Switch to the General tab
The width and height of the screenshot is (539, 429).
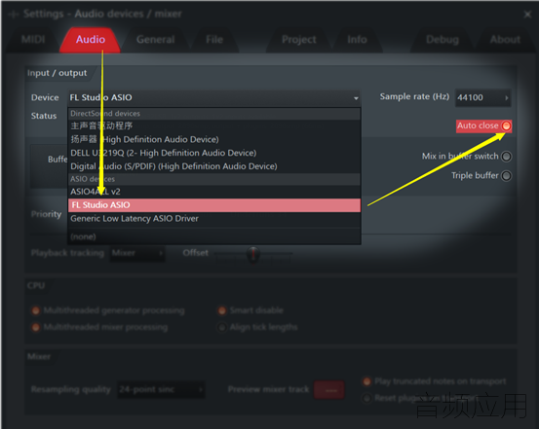tap(155, 40)
